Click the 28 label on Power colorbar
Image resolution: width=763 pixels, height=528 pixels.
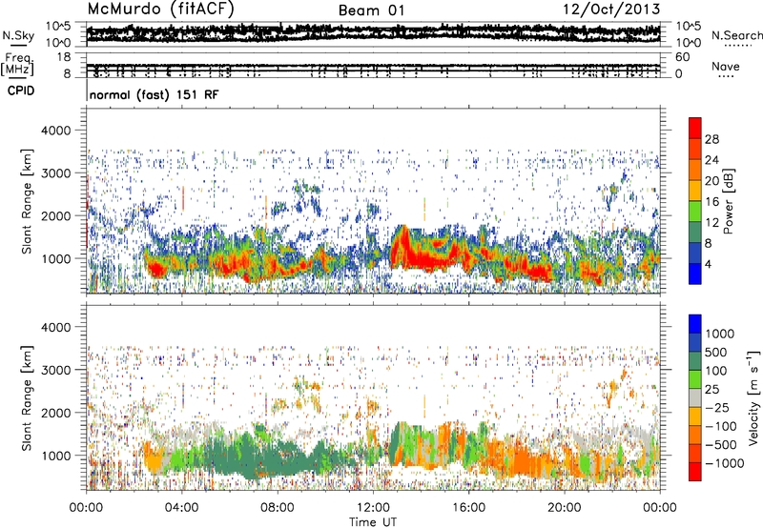(x=711, y=139)
